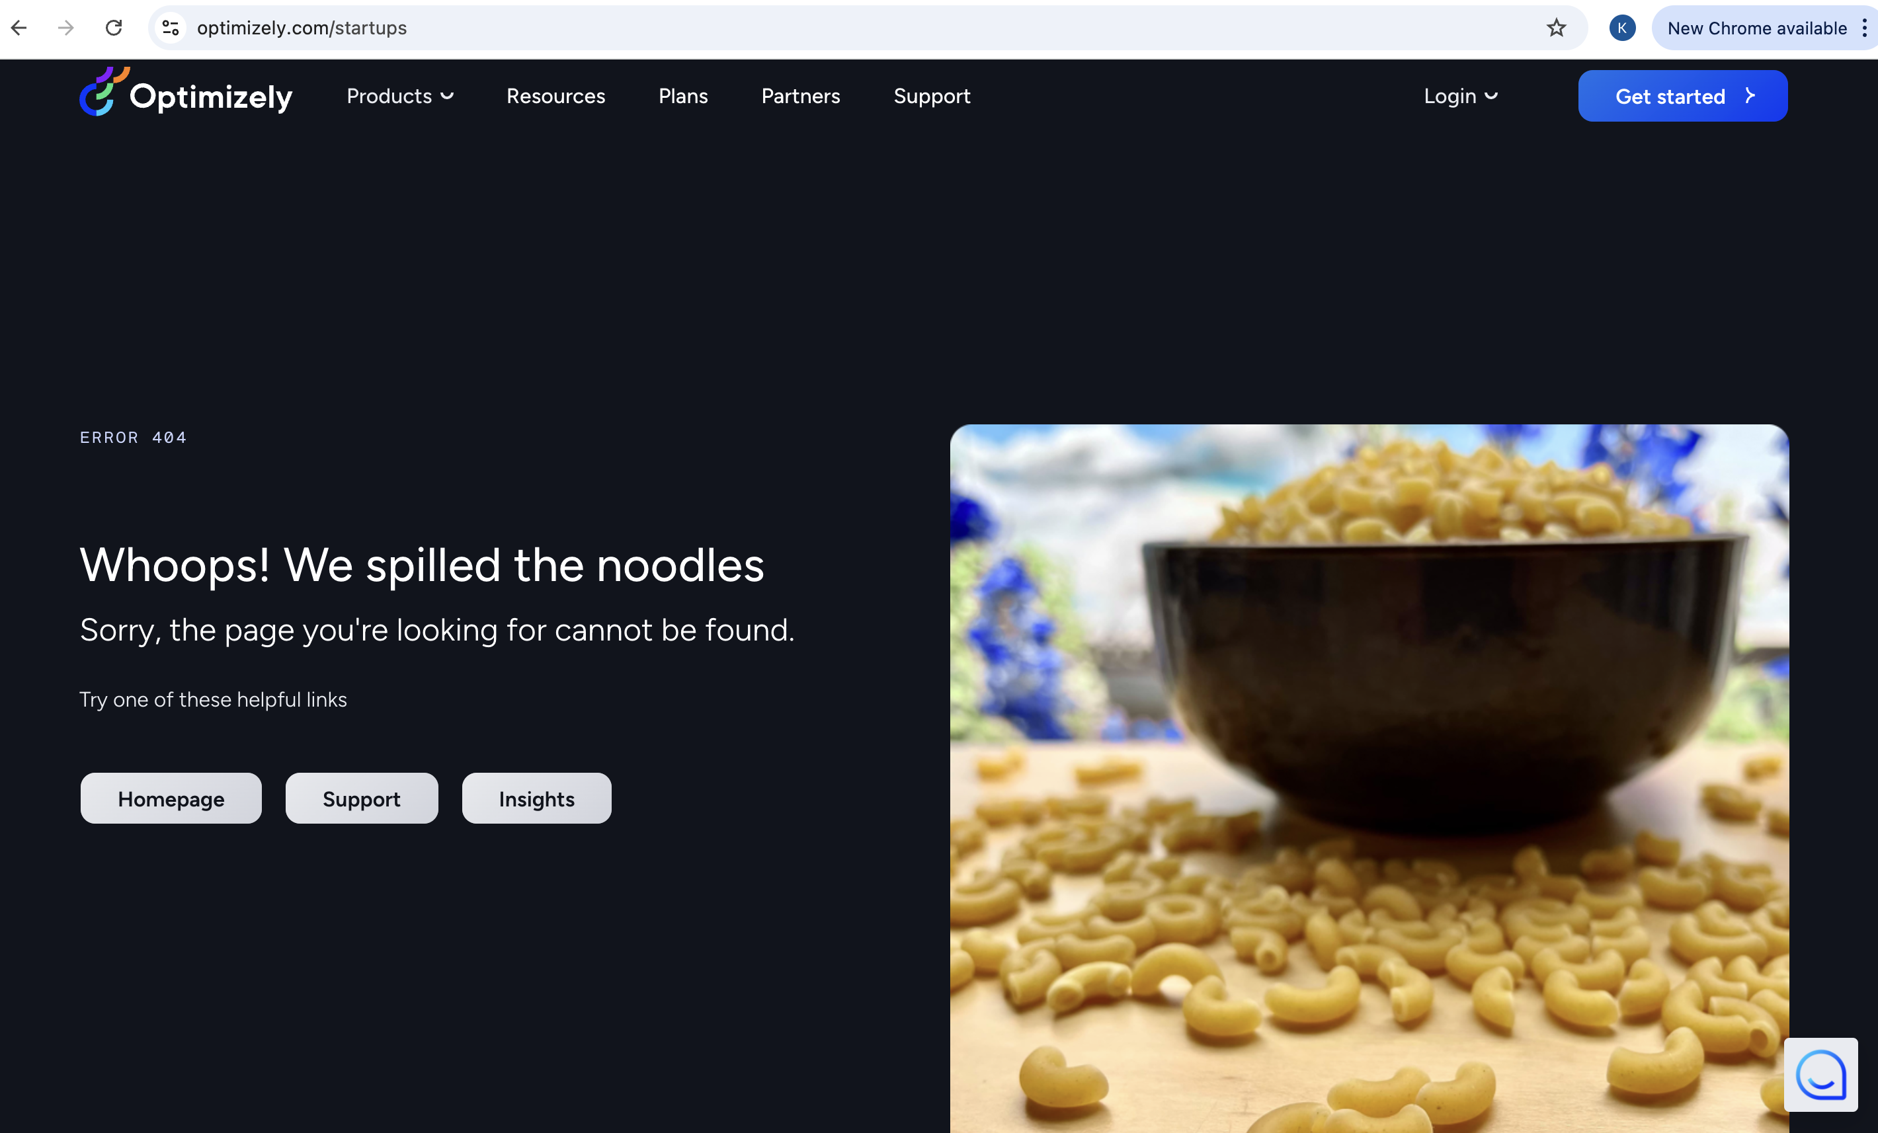Click the browser refresh icon
1878x1133 pixels.
tap(114, 27)
